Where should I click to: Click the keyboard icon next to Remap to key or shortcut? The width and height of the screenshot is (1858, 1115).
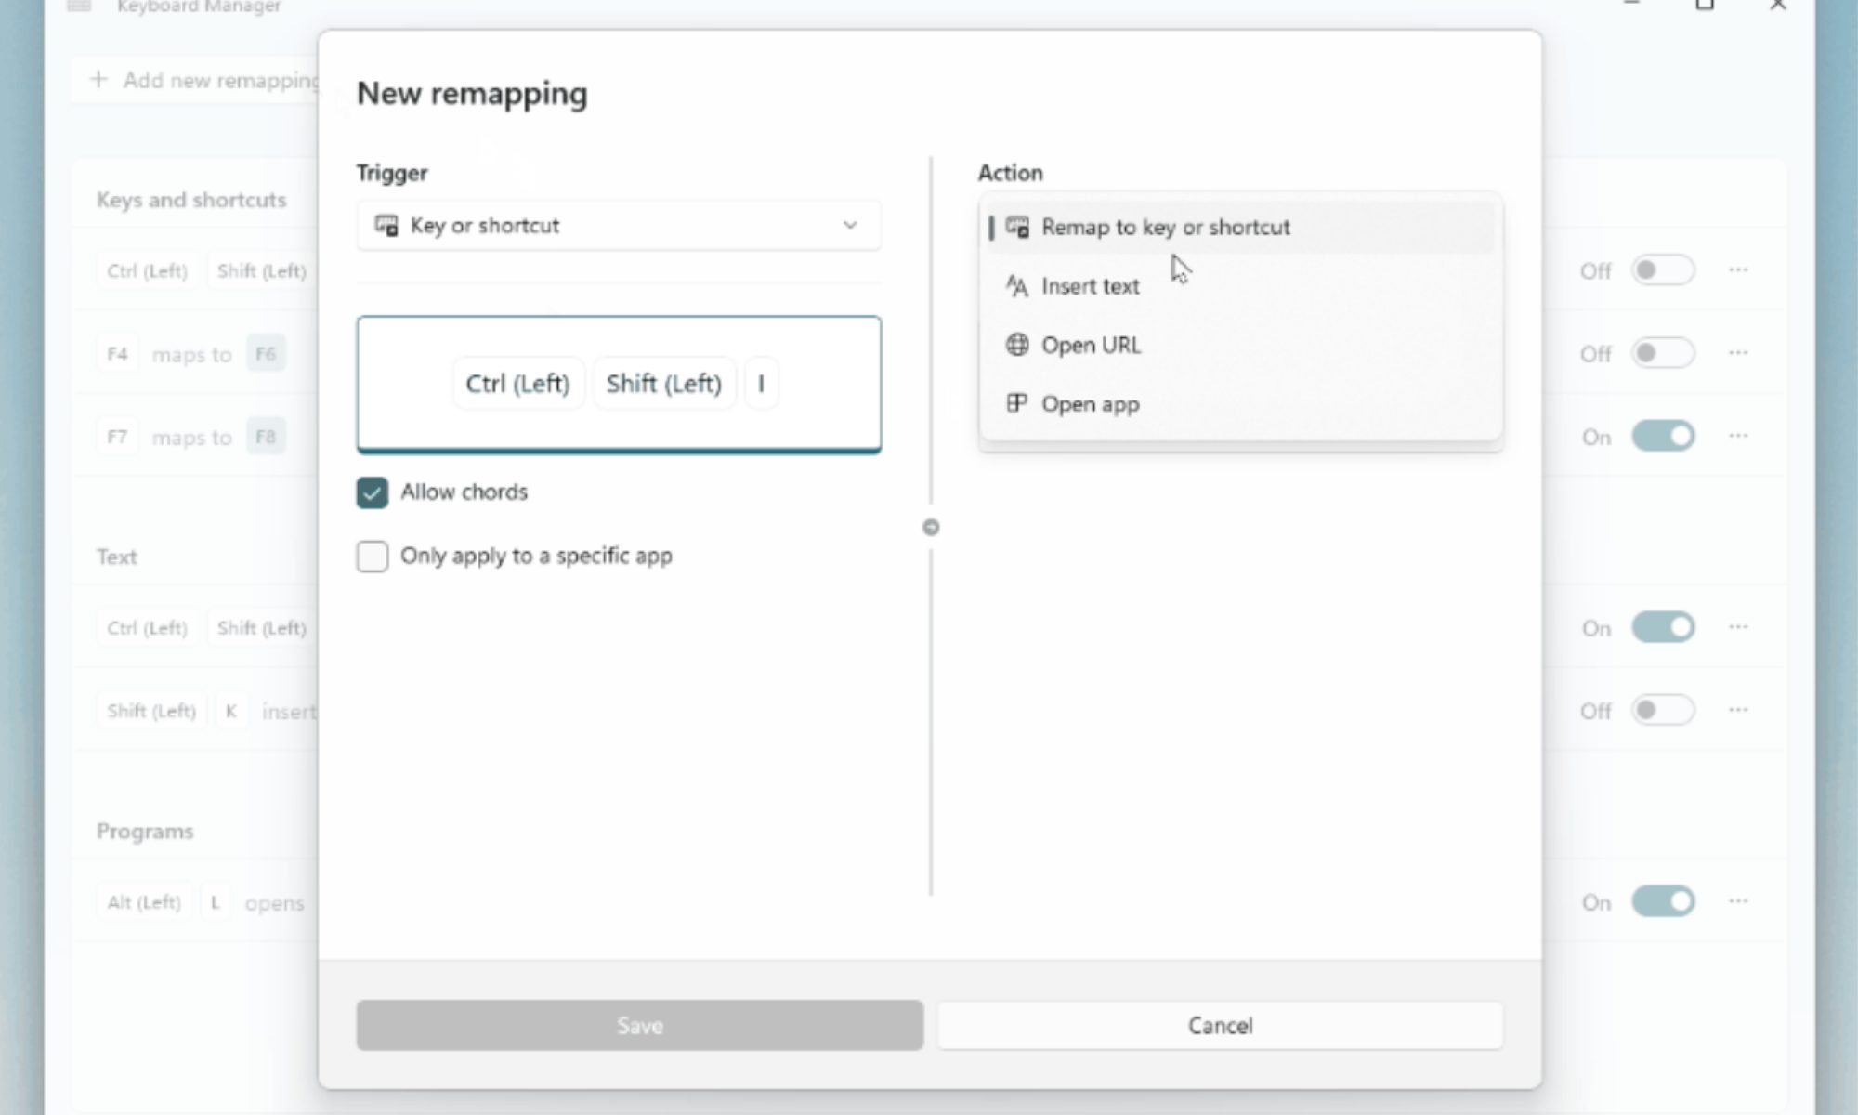tap(1017, 227)
